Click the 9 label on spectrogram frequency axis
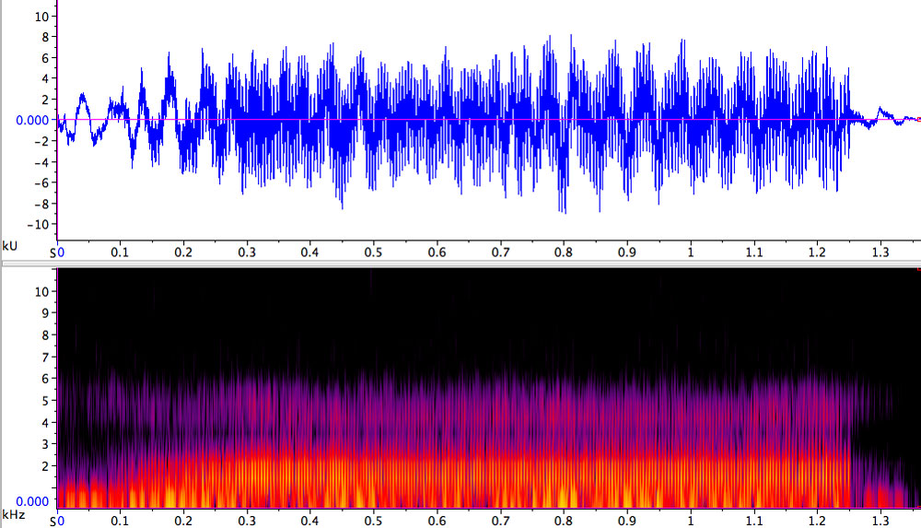This screenshot has height=528, width=921. tap(45, 313)
